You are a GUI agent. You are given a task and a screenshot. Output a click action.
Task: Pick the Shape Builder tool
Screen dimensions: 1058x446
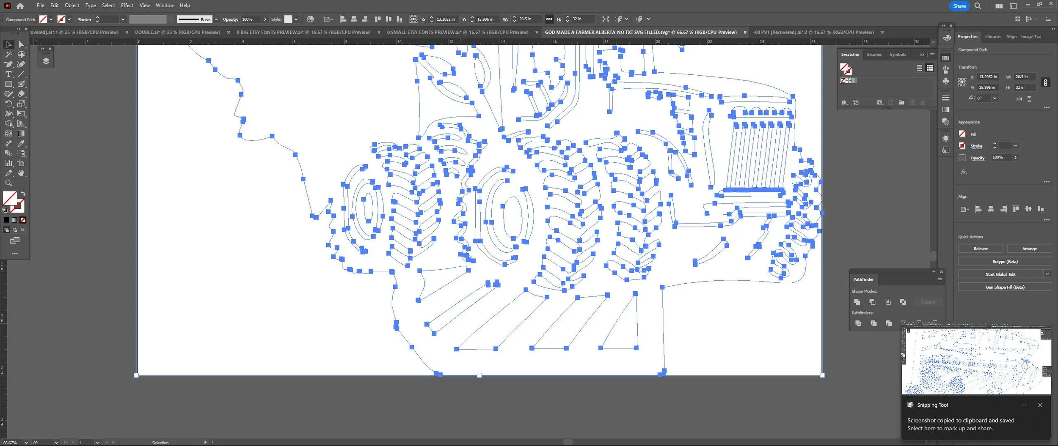(x=8, y=123)
